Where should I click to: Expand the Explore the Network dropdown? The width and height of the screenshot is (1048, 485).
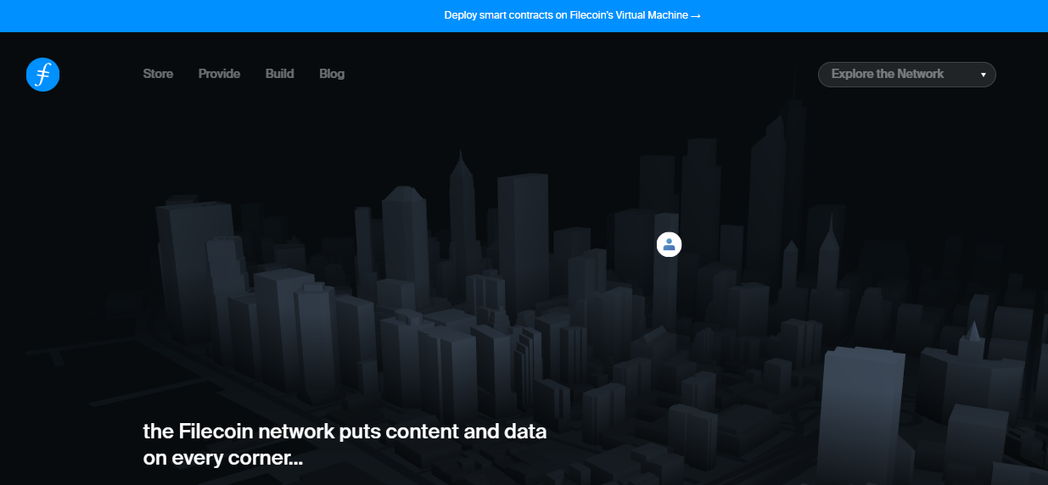click(x=905, y=75)
